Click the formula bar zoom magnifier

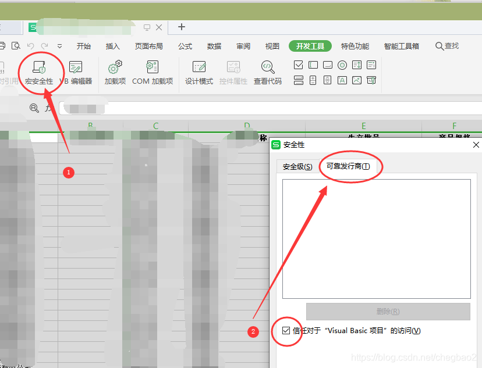[x=34, y=108]
